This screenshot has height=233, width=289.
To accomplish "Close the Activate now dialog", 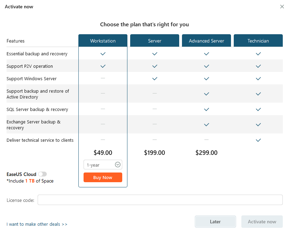I will coord(282,7).
